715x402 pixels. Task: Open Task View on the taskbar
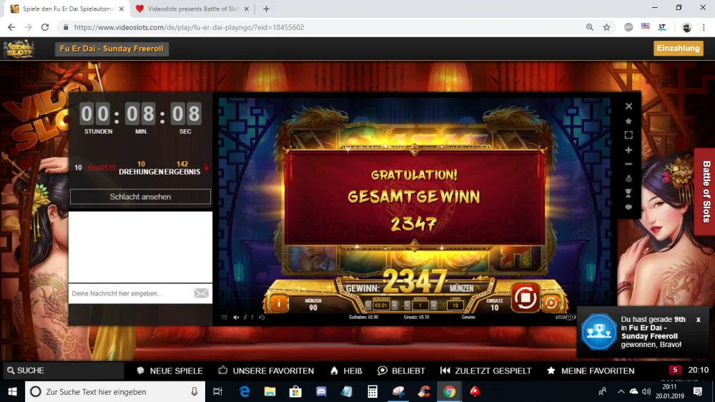(217, 391)
